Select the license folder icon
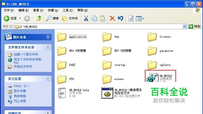 pyautogui.click(x=152, y=37)
